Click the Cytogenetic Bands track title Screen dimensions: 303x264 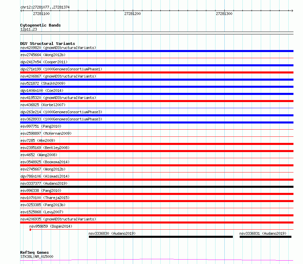pyautogui.click(x=41, y=25)
